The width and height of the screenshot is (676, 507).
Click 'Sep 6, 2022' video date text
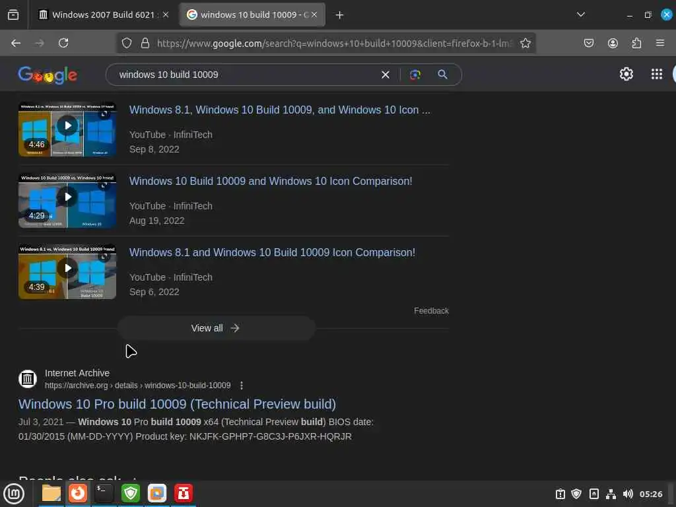(x=154, y=292)
